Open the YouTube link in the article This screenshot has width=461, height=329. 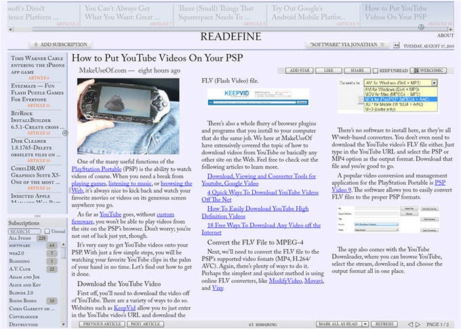pos(111,215)
